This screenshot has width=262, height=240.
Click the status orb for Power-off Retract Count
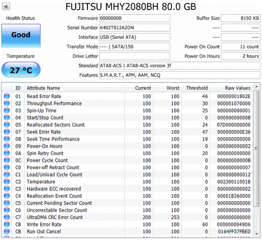7,168
